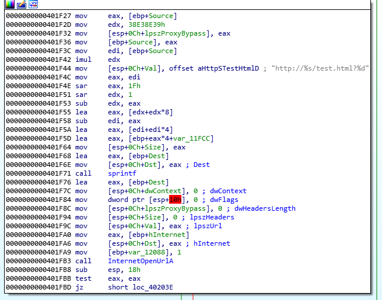Click [esp+0Ch+dwContext] operand

[x=146, y=191]
